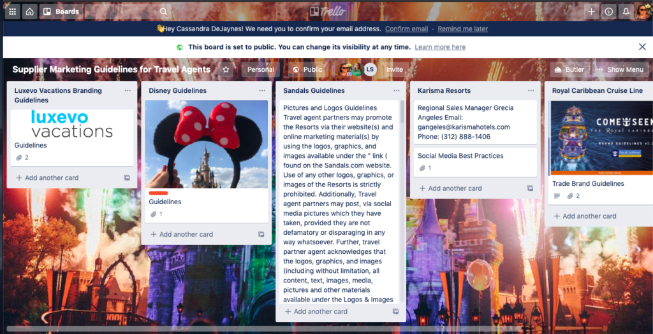Image resolution: width=653 pixels, height=334 pixels.
Task: Click attachment icon on Social Media card
Action: pos(422,168)
